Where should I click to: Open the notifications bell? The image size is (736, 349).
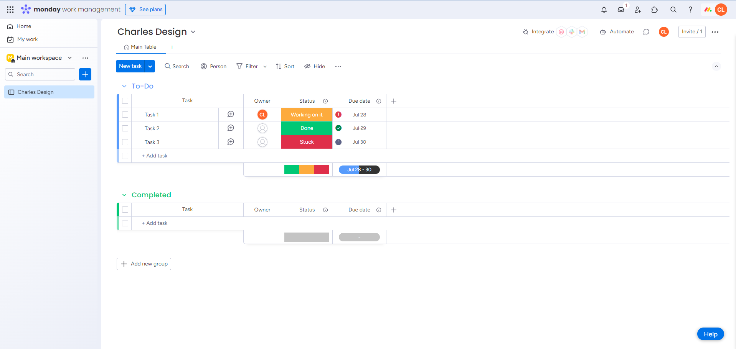[604, 10]
